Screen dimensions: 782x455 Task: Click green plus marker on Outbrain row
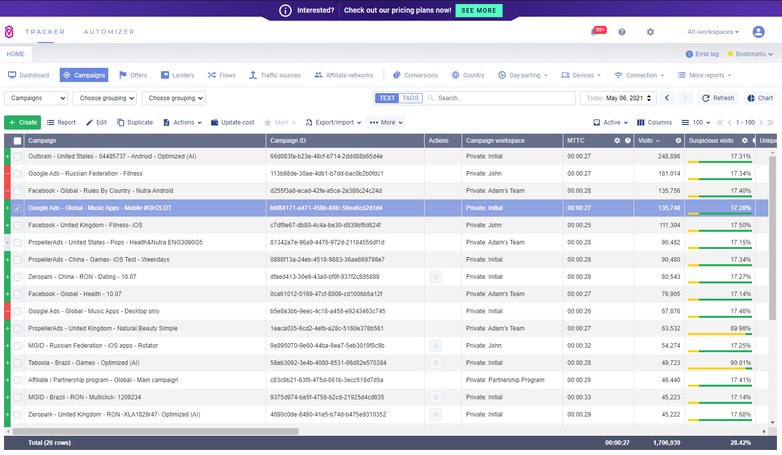7,156
